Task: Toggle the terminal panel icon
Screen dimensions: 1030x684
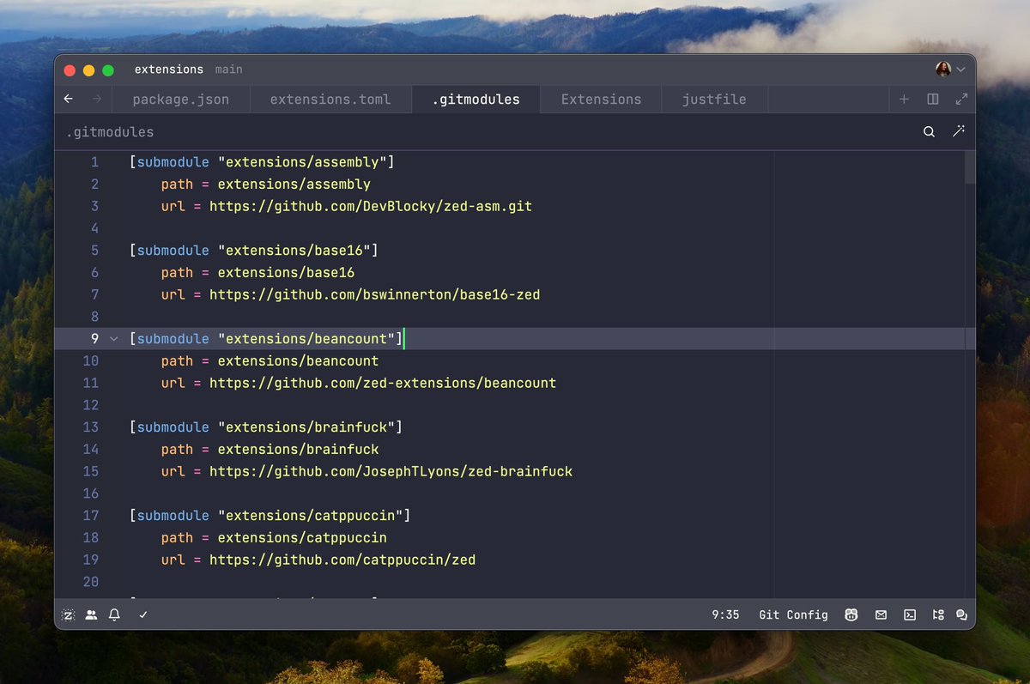Action: [x=910, y=614]
